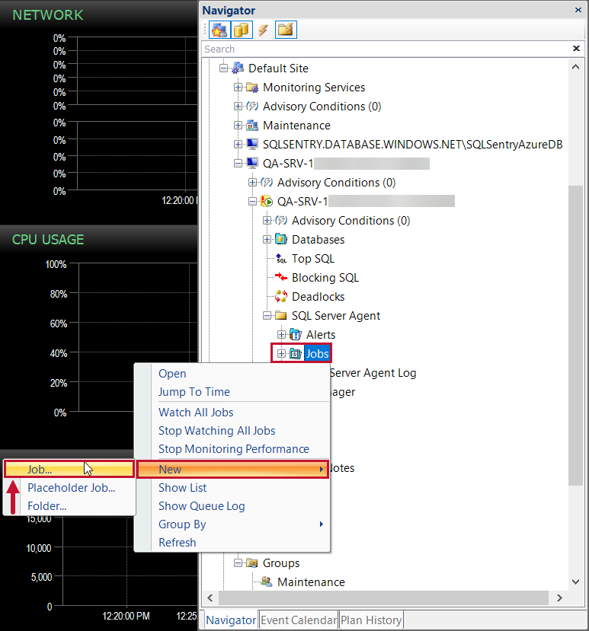Click the Jobs node icon
The image size is (589, 631).
tap(296, 354)
